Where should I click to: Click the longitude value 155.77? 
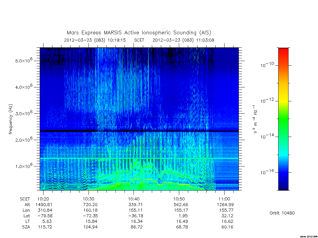[x=226, y=210]
